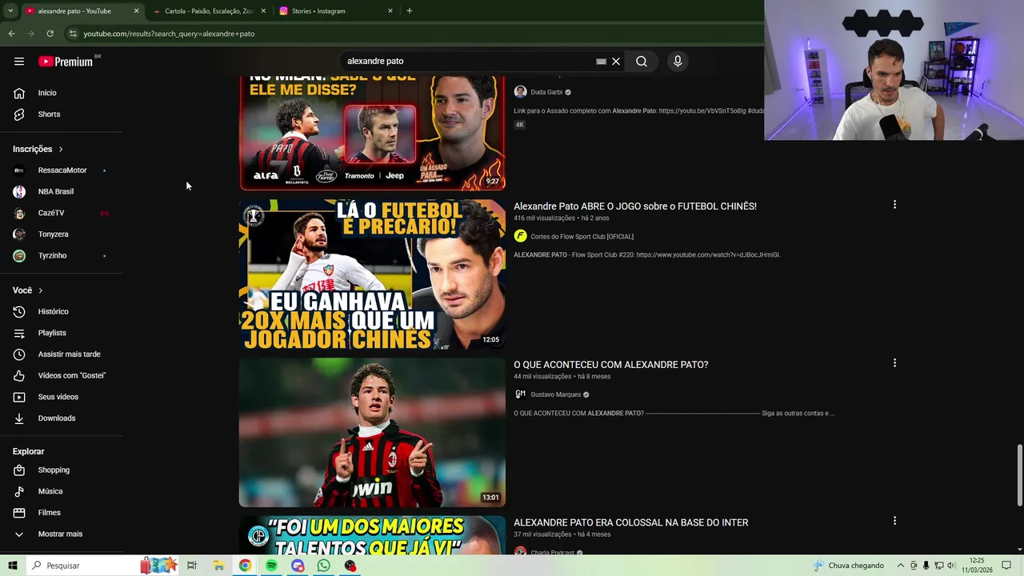Image resolution: width=1024 pixels, height=576 pixels.
Task: Select the alexandre pato YouTube tab
Action: [x=74, y=11]
